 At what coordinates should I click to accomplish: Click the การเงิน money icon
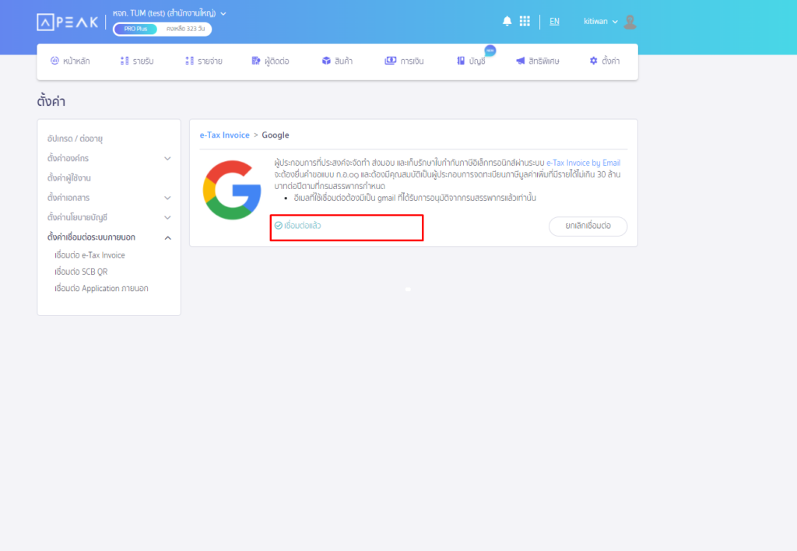point(391,61)
